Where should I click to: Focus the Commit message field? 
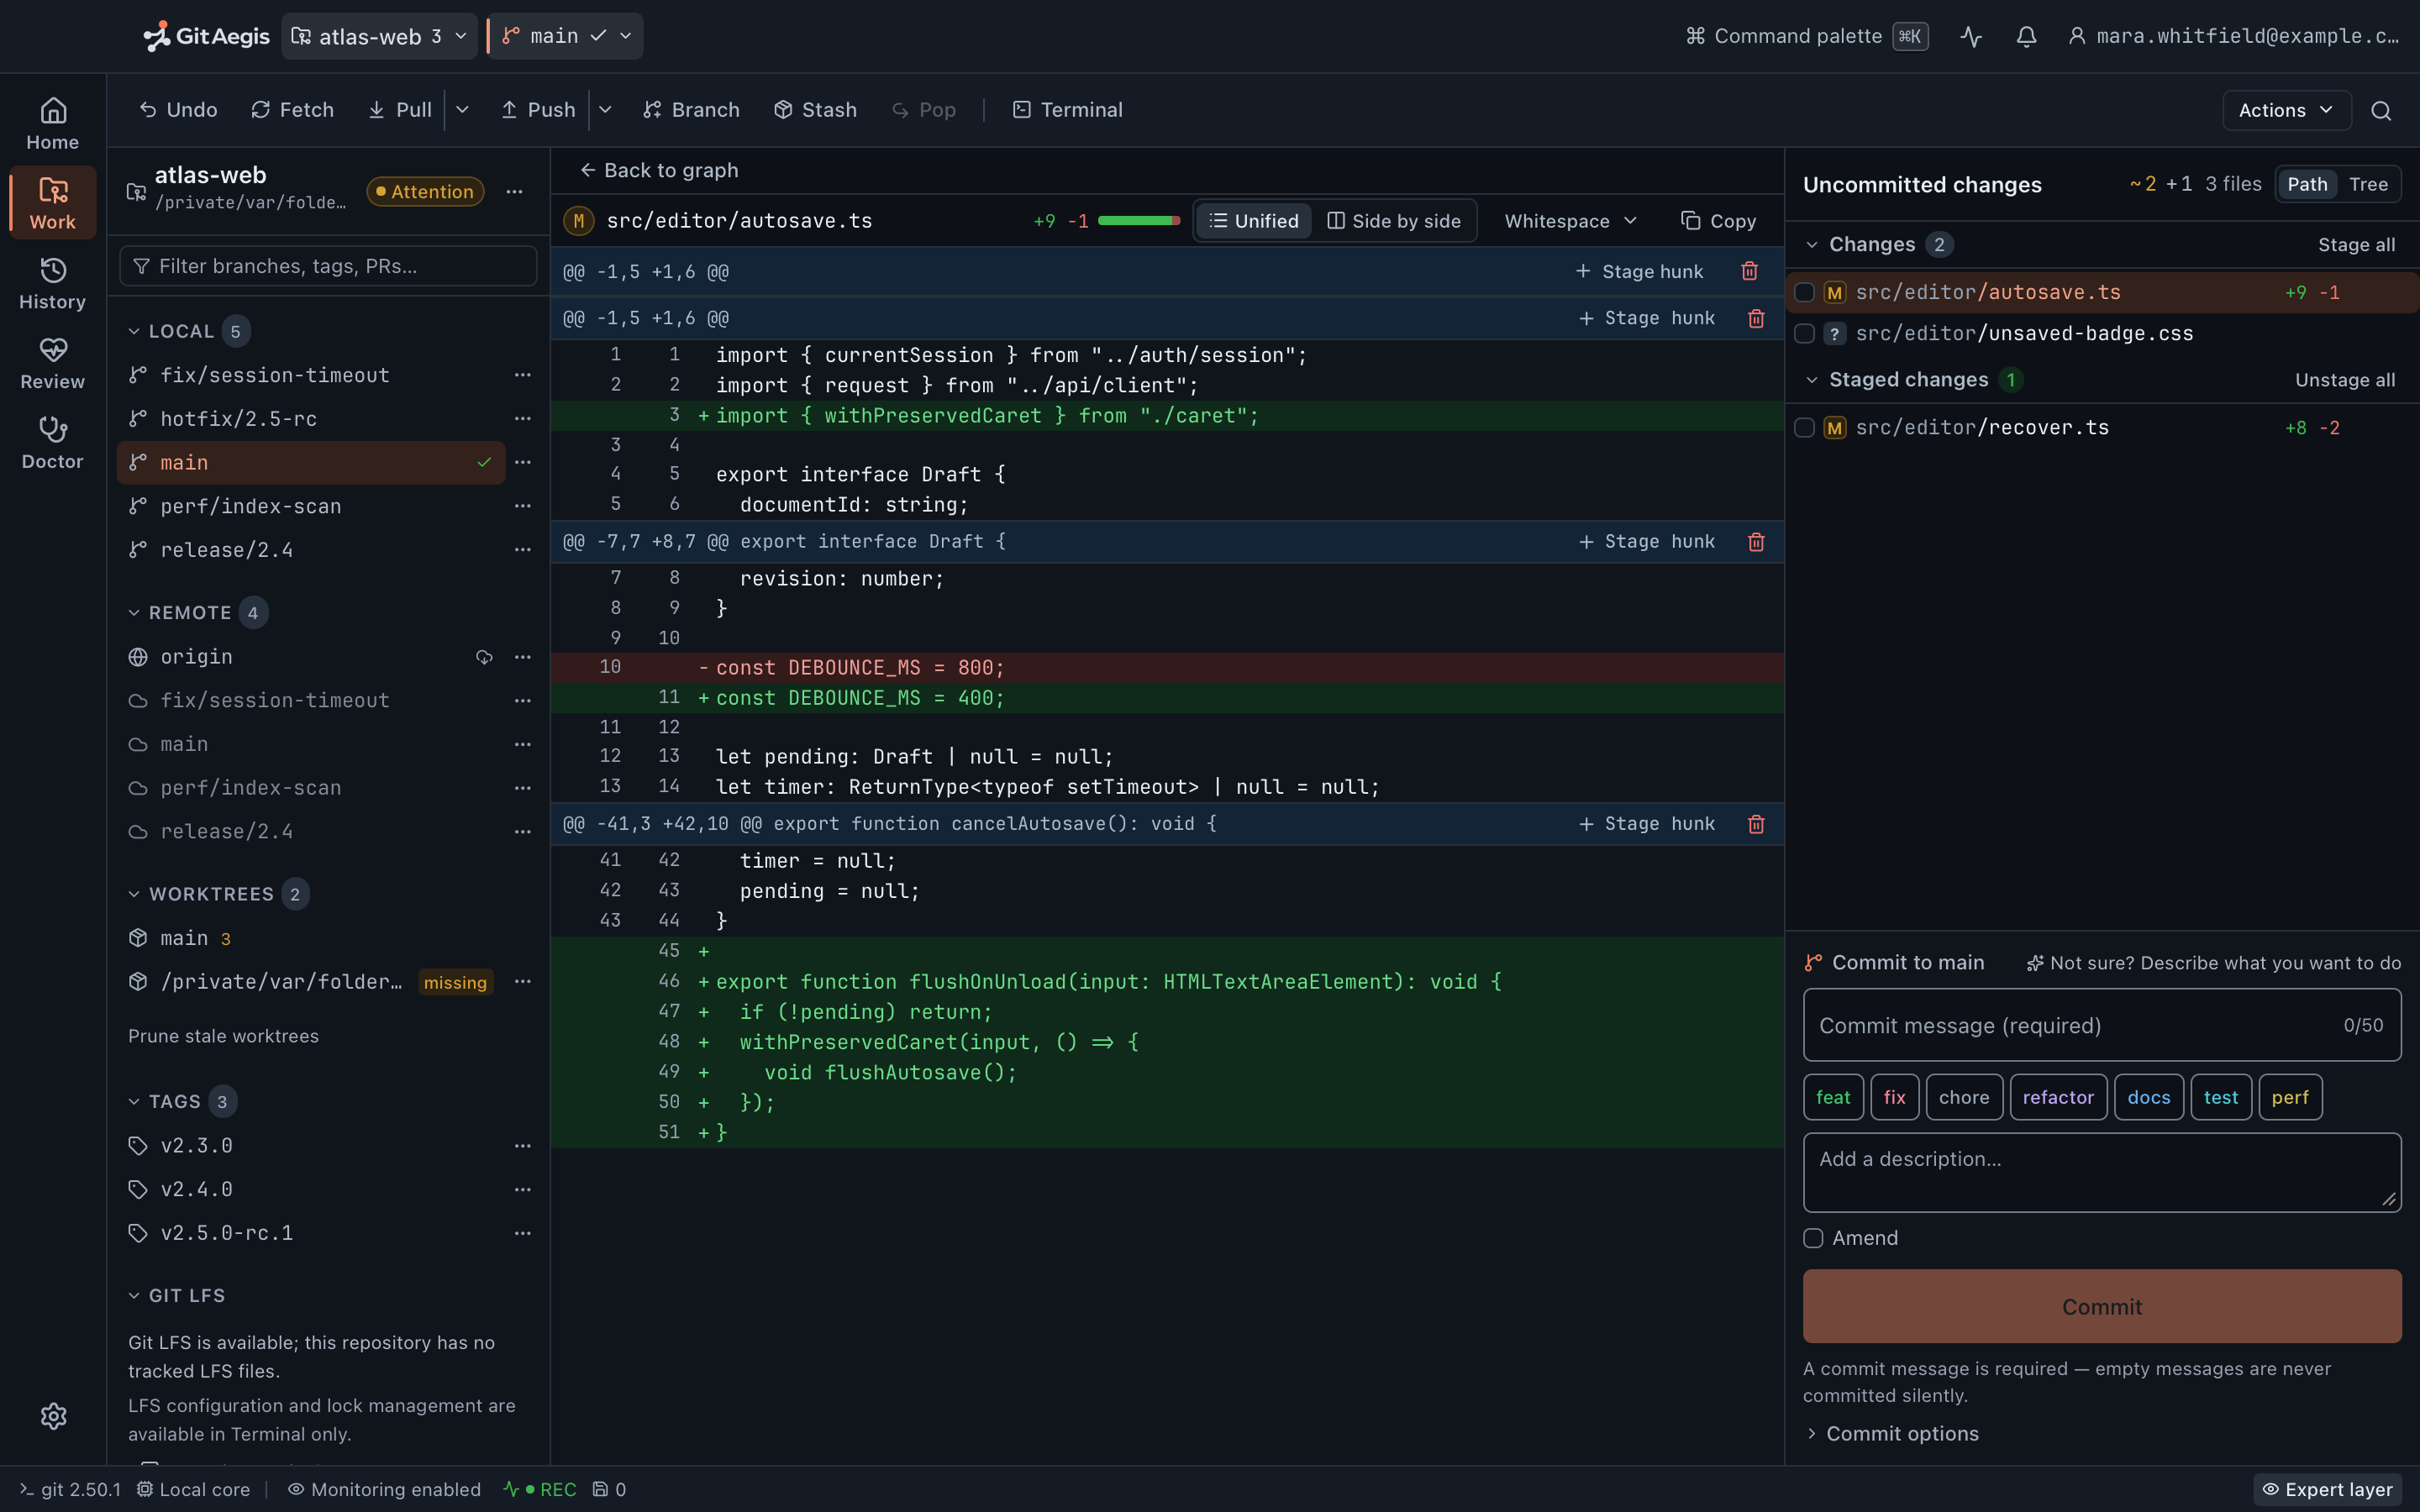[2101, 1025]
